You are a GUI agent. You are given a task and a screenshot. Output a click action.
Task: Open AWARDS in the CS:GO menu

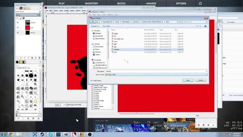point(151,3)
